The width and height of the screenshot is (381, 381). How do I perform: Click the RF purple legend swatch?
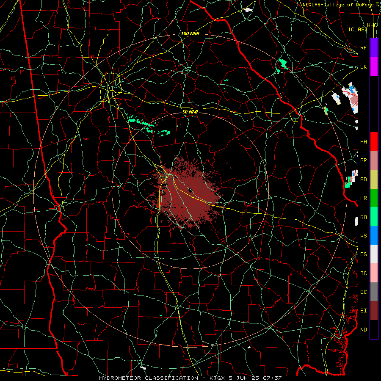coord(374,47)
